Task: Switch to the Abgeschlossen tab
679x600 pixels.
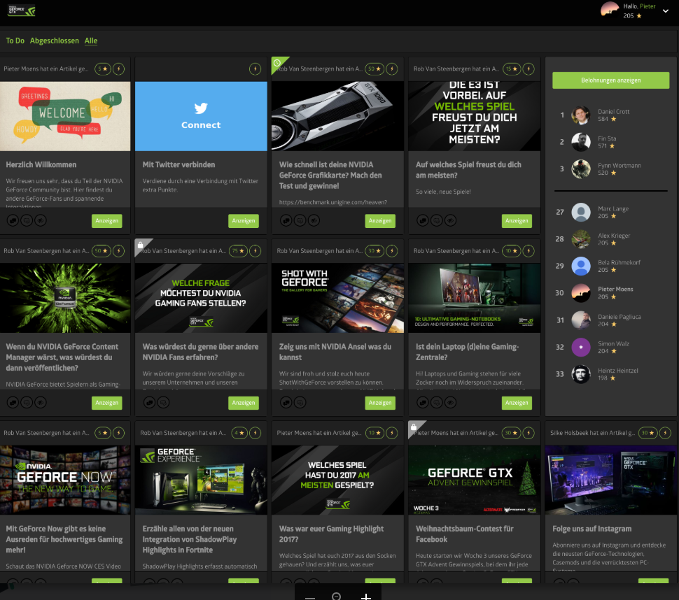Action: [55, 41]
